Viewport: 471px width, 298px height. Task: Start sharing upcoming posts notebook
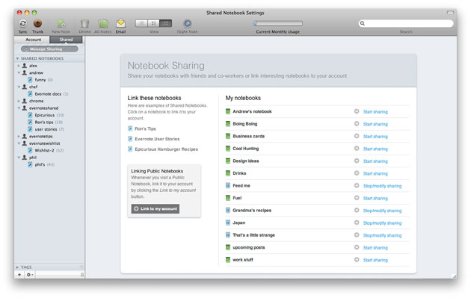click(375, 247)
